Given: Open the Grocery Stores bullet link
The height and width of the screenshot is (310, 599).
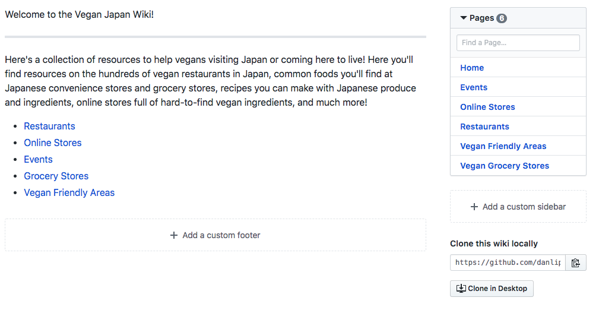Looking at the screenshot, I should point(56,176).
